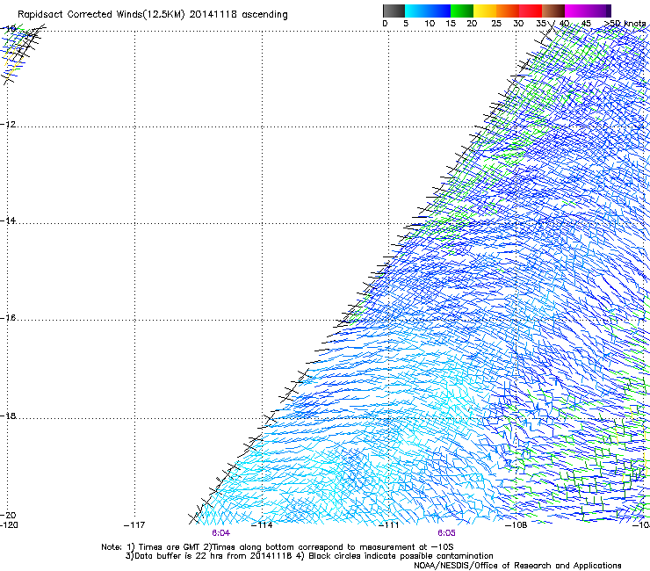Click the blue 10-15 knots legend segment
Screen dimensions: 650x571
pyautogui.click(x=439, y=11)
